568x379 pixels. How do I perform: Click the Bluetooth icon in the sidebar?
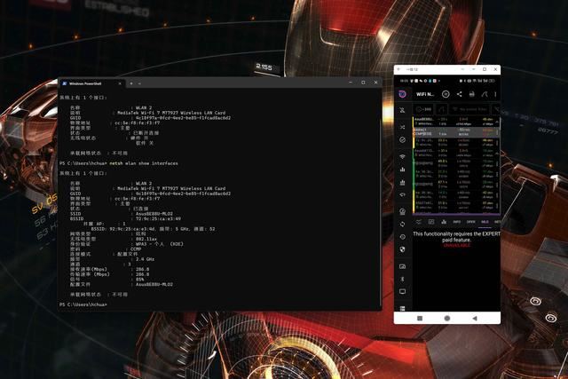click(402, 277)
